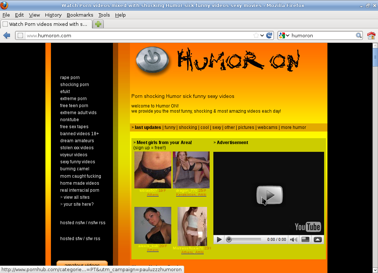Click the vertical scrollbar thumb
The height and width of the screenshot is (273, 378).
(x=375, y=57)
